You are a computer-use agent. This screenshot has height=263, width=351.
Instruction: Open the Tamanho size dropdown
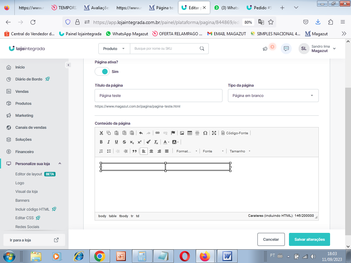tap(240, 151)
